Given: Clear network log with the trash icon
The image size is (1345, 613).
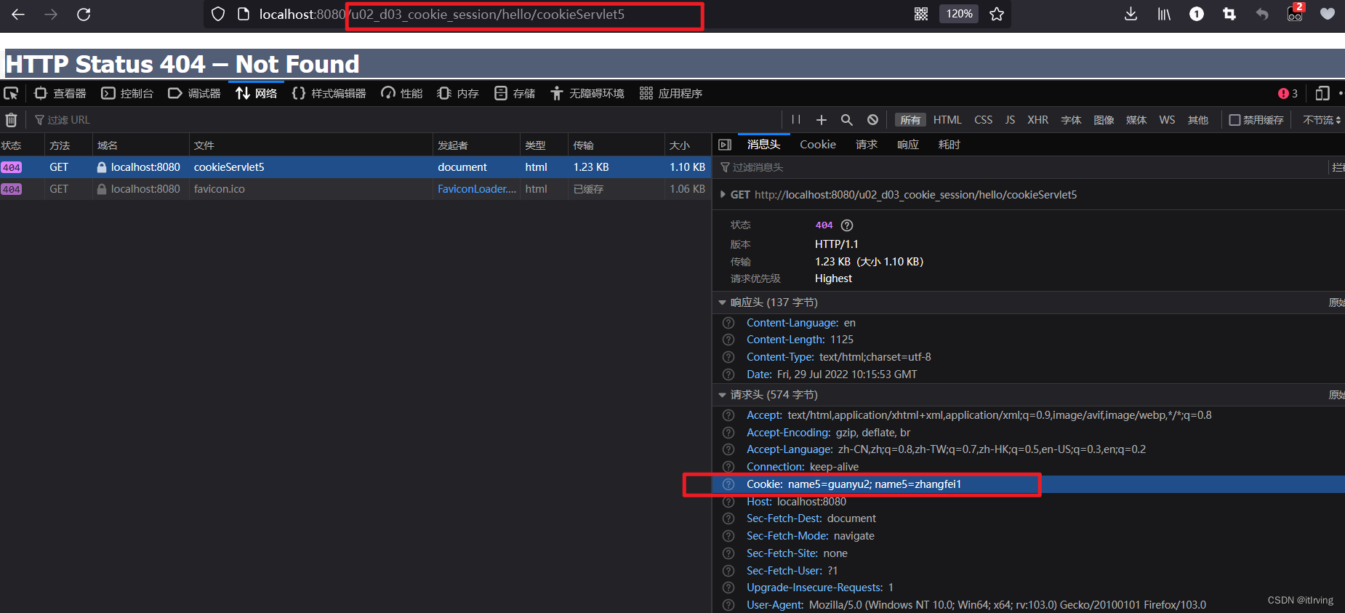Looking at the screenshot, I should [11, 120].
